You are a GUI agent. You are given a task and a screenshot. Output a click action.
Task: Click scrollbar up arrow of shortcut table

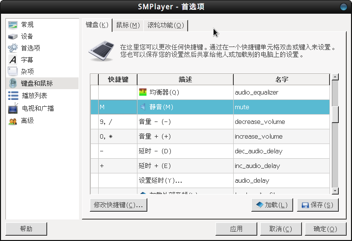point(335,77)
